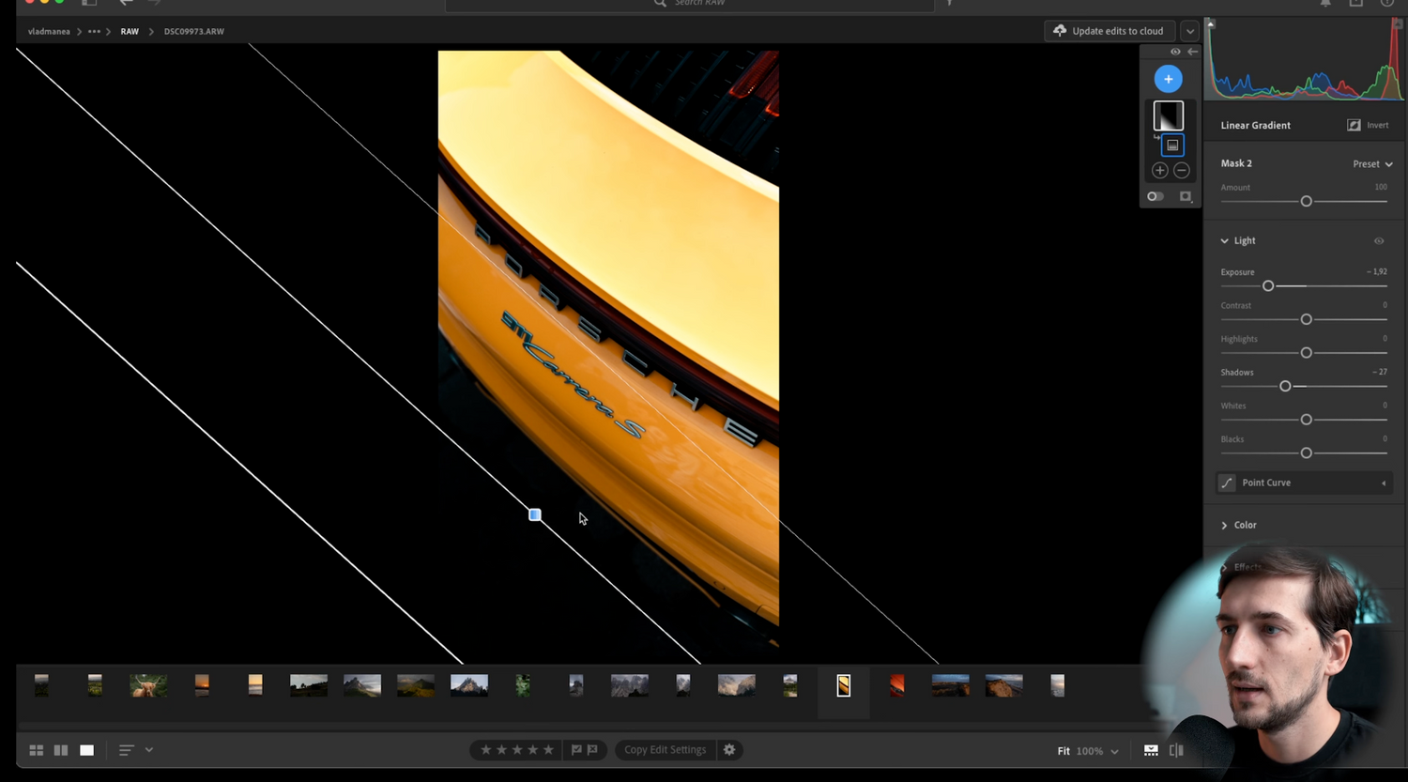The image size is (1408, 782).
Task: Click the blue create new mask button
Action: point(1168,79)
